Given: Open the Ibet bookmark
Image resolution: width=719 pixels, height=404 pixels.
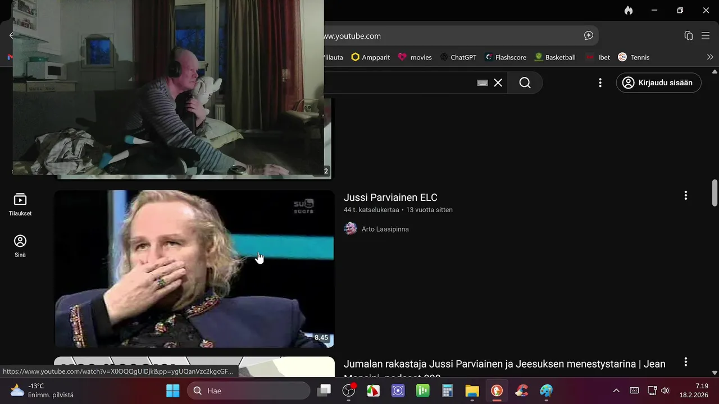Looking at the screenshot, I should click(x=598, y=57).
